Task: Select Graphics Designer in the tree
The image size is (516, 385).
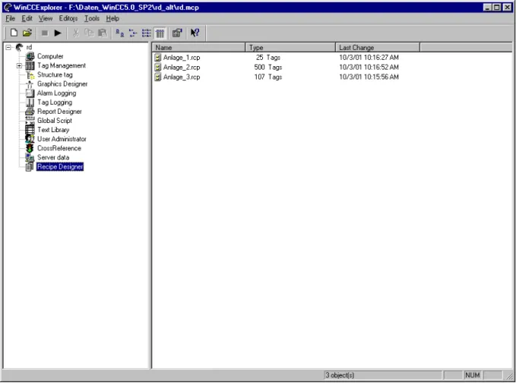Action: pyautogui.click(x=62, y=84)
